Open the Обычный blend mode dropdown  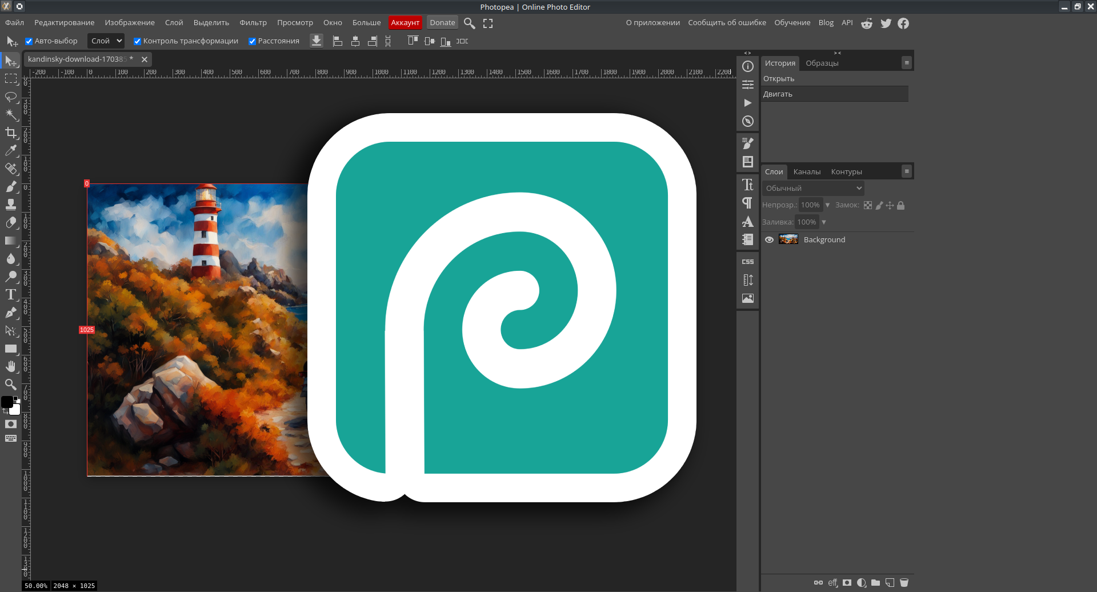pos(813,188)
